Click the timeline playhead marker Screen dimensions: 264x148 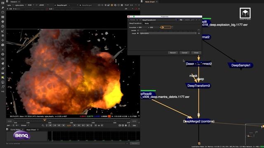point(45,120)
